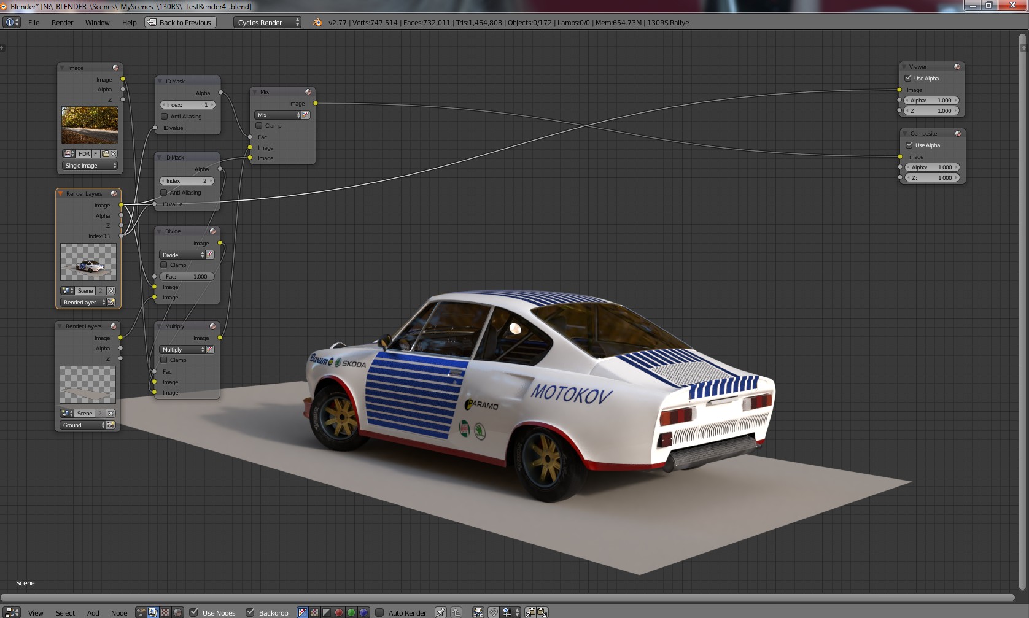1029x618 pixels.
Task: Collapse the Viewer node with its triangle
Action: 904,67
